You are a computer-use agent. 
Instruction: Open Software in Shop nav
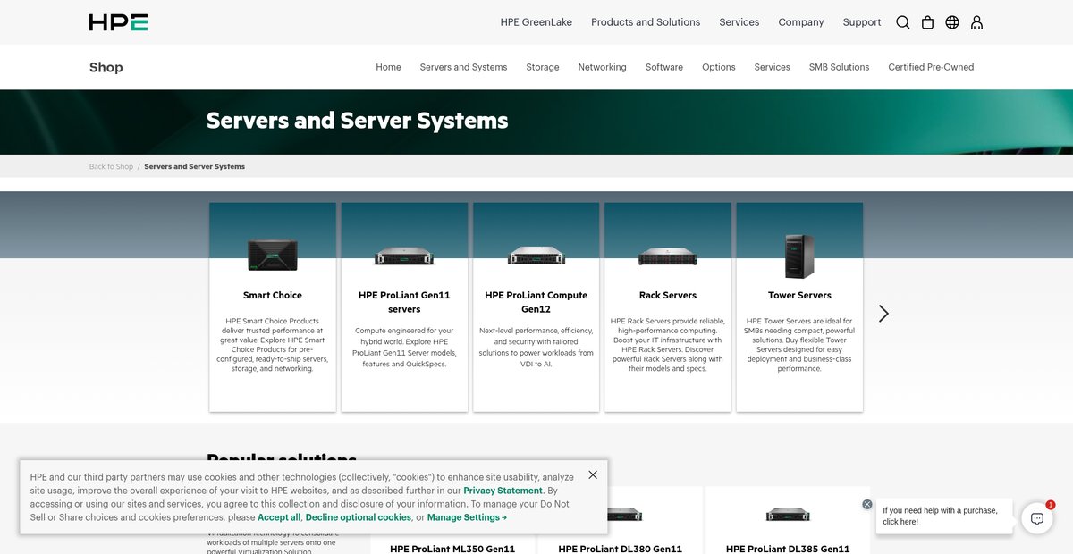664,67
